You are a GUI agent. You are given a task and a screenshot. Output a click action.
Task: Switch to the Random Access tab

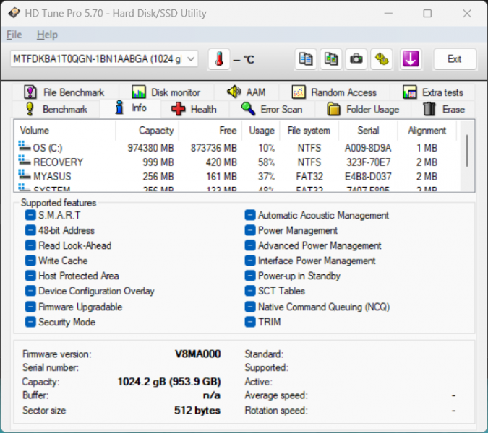334,92
